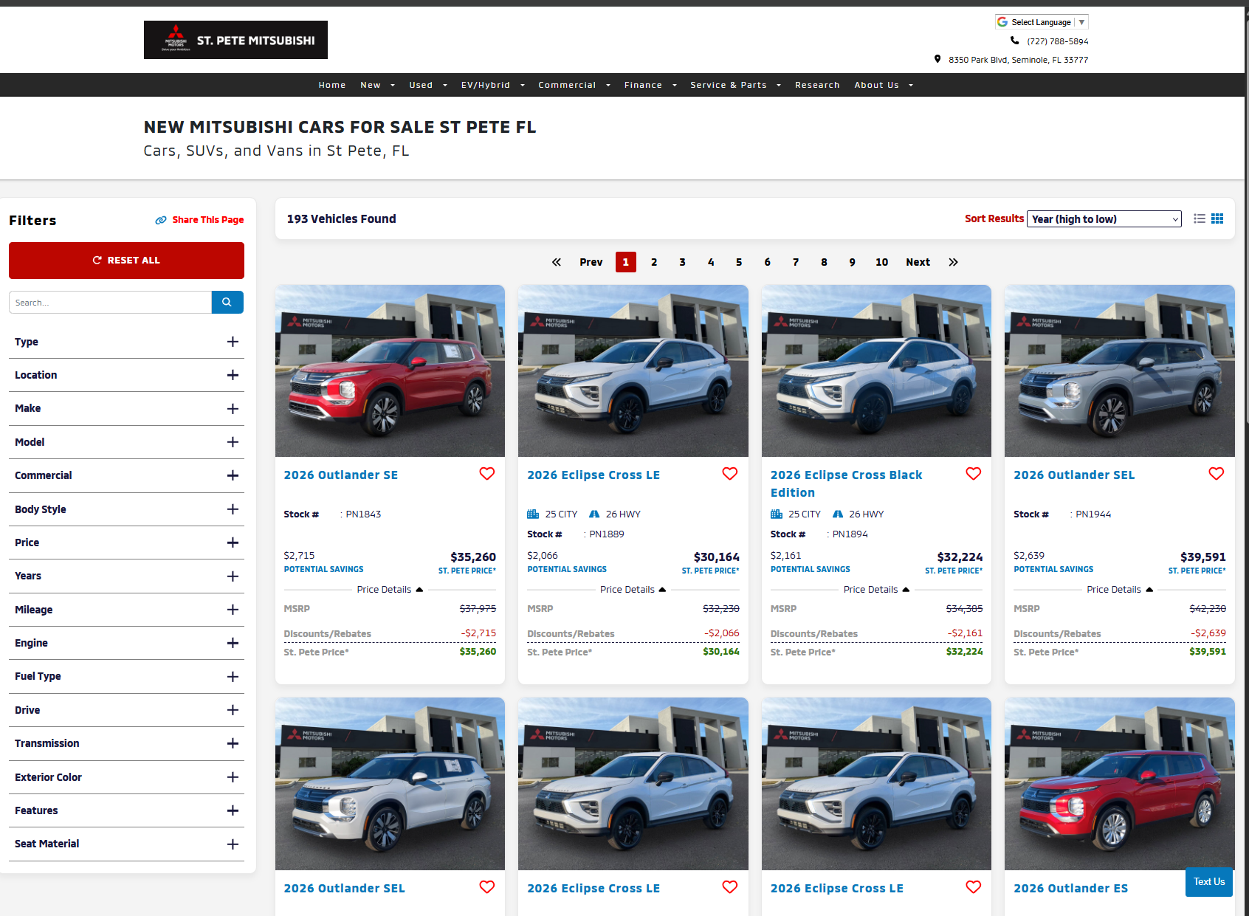
Task: Jump to last page double-right arrow
Action: coord(954,262)
